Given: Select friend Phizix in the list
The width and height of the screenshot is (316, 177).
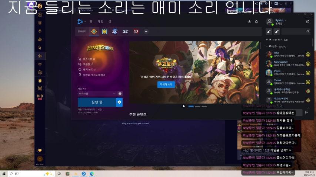Looking at the screenshot, I should (288, 72).
